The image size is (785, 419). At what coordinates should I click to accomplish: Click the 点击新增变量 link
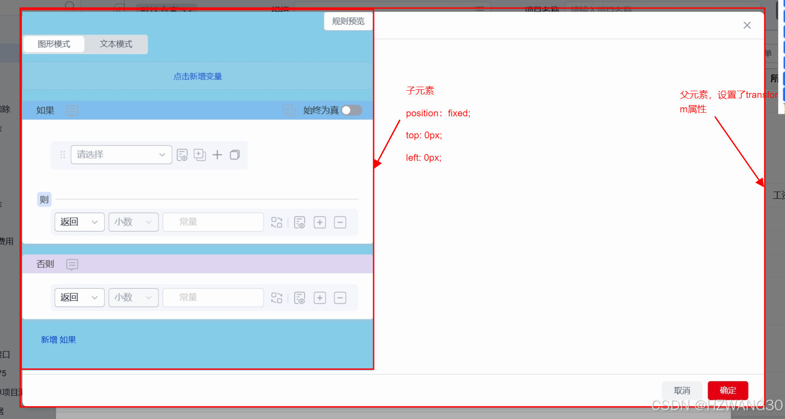click(197, 76)
